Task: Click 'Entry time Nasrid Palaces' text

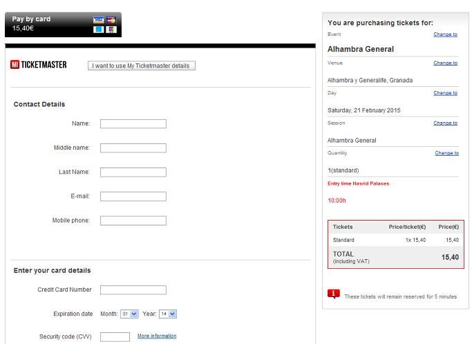Action: [x=359, y=183]
